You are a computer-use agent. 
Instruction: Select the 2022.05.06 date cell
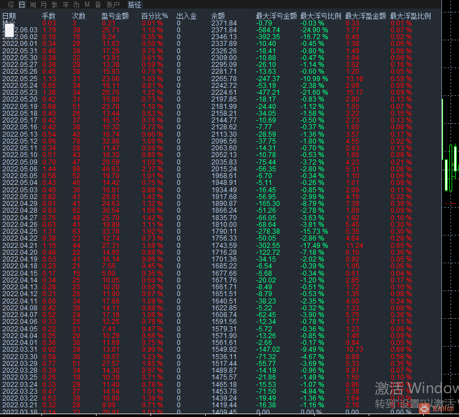(x=20, y=169)
